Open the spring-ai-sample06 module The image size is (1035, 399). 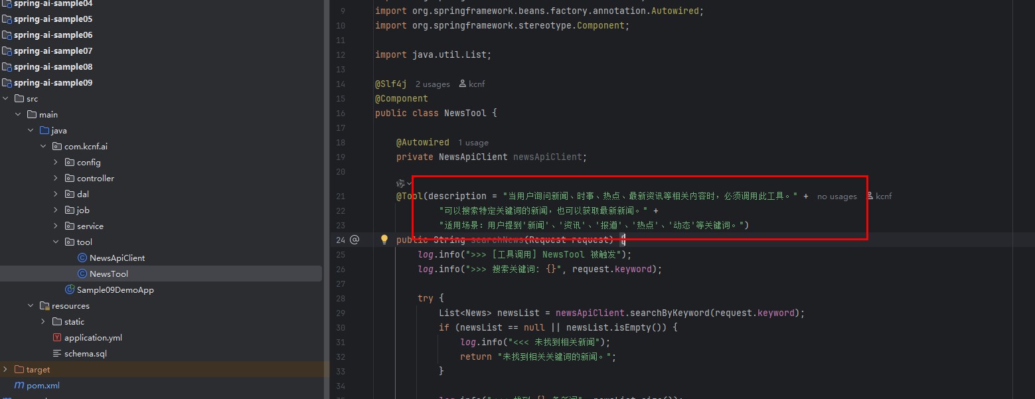tap(53, 35)
